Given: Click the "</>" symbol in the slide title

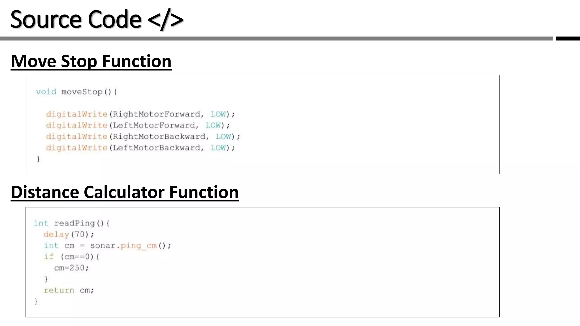Looking at the screenshot, I should point(165,20).
